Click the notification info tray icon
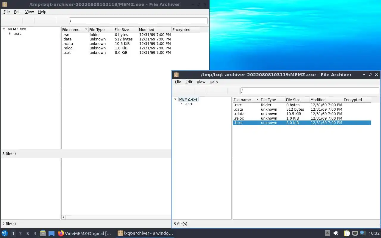The width and height of the screenshot is (381, 238). [363, 233]
